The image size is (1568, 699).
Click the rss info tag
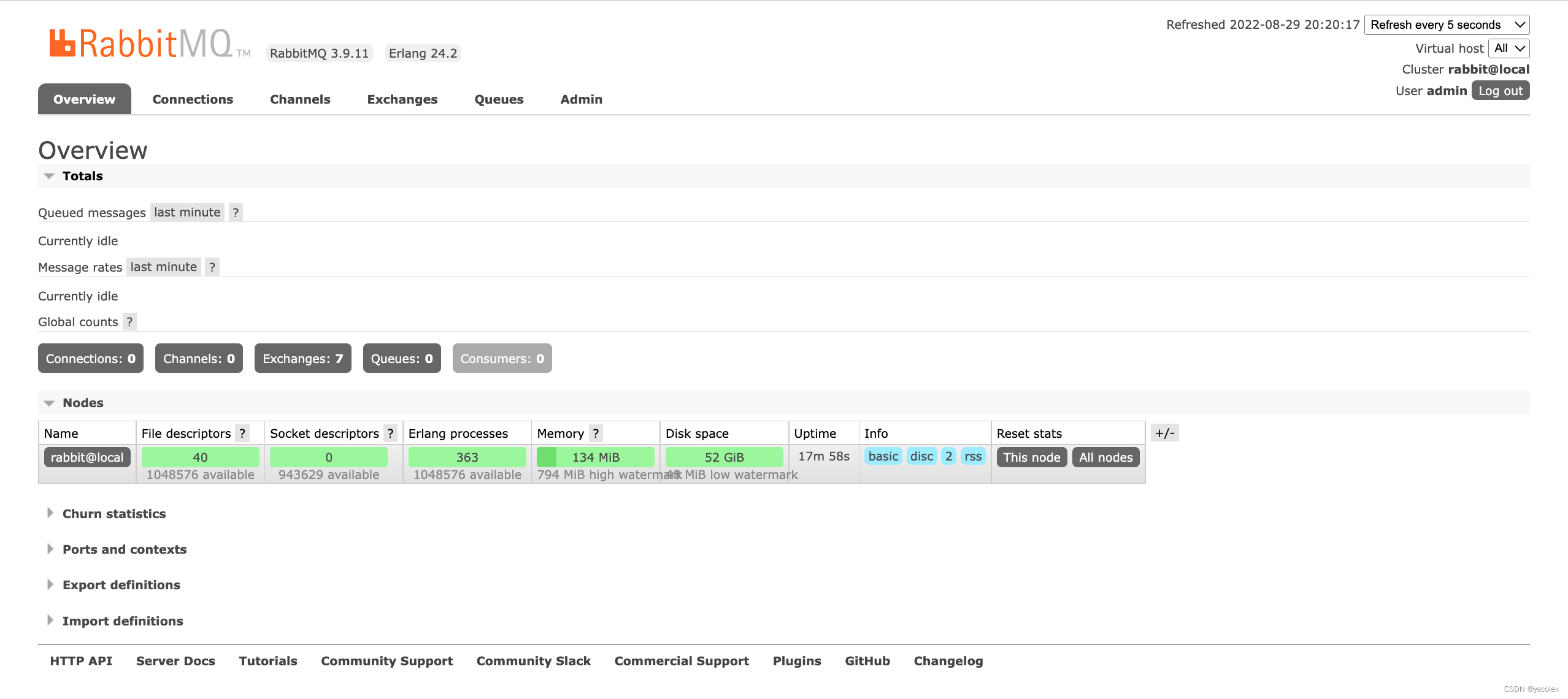973,456
